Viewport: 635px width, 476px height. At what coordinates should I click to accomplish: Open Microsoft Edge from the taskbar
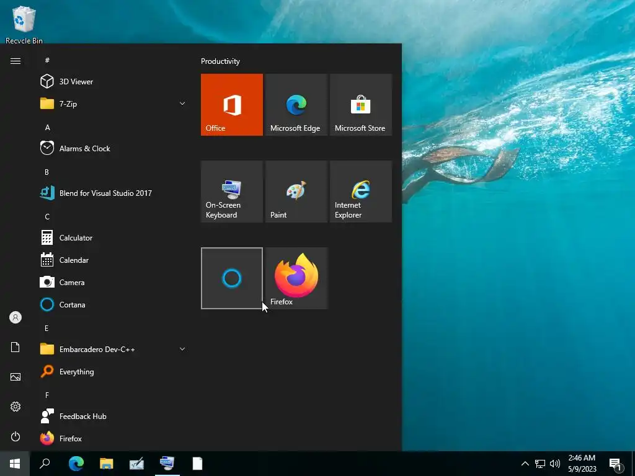tap(76, 464)
